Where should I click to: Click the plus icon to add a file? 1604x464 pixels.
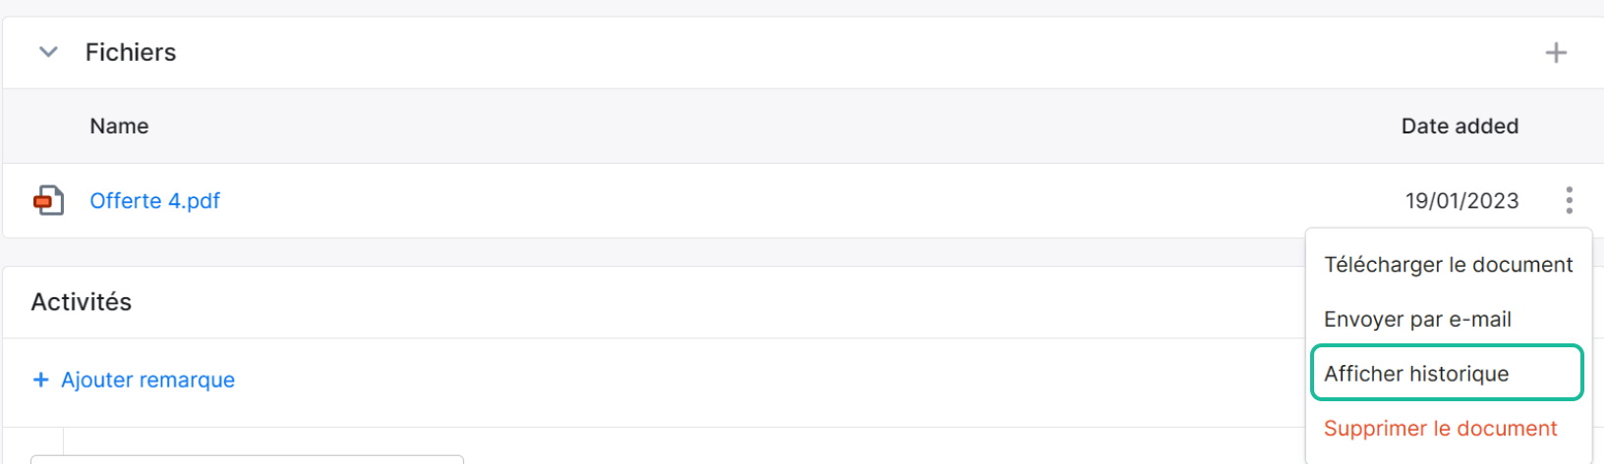(1556, 52)
